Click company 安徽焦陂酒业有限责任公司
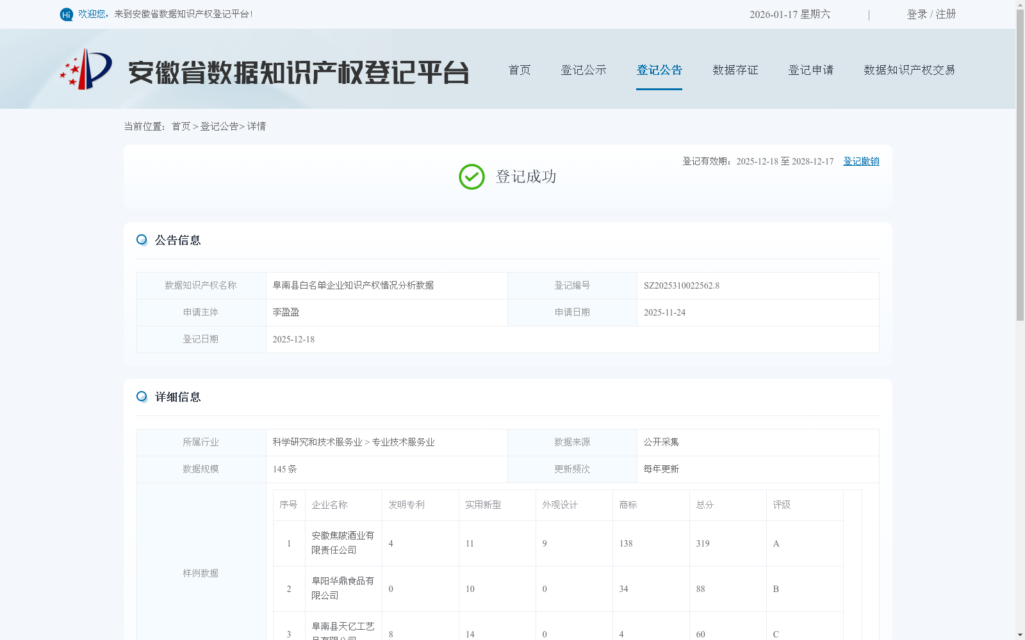 coord(343,543)
